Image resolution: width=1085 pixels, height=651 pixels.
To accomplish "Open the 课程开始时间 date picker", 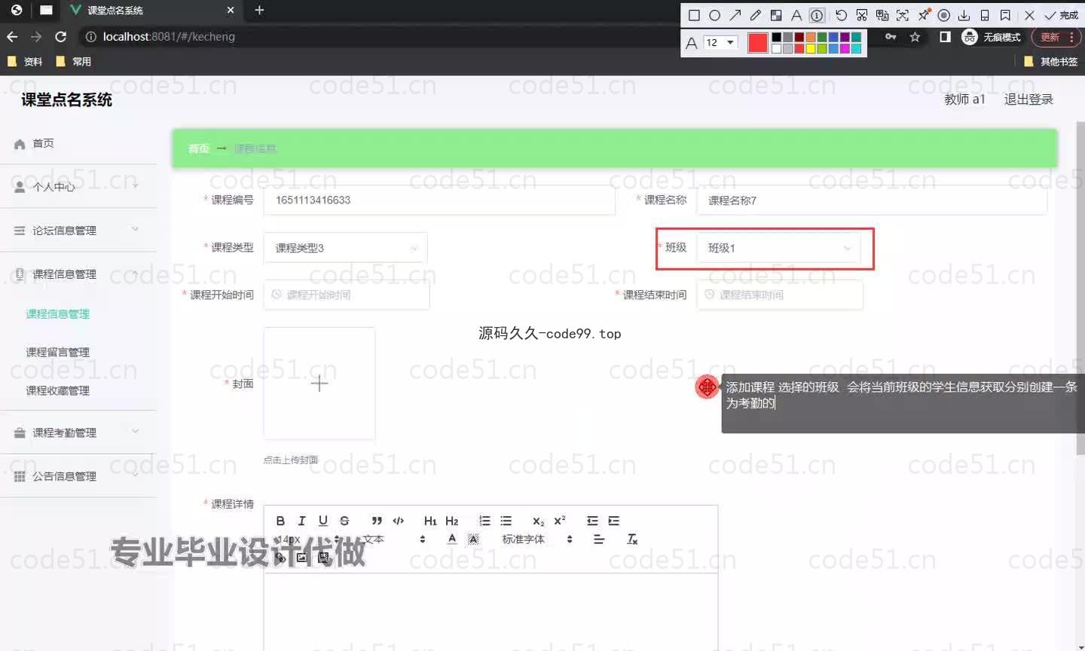I will click(347, 295).
